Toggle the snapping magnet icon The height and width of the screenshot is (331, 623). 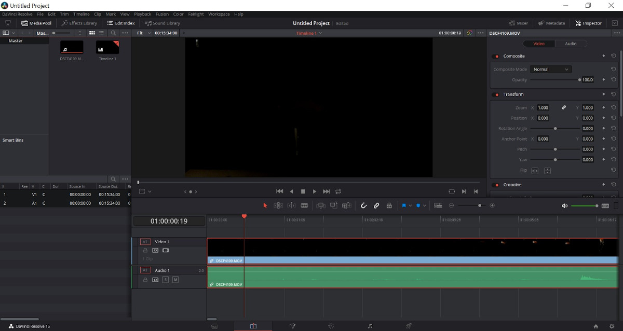click(363, 205)
